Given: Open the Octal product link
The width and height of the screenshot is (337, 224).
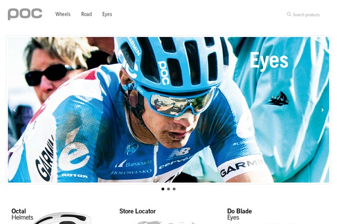Looking at the screenshot, I should (19, 211).
